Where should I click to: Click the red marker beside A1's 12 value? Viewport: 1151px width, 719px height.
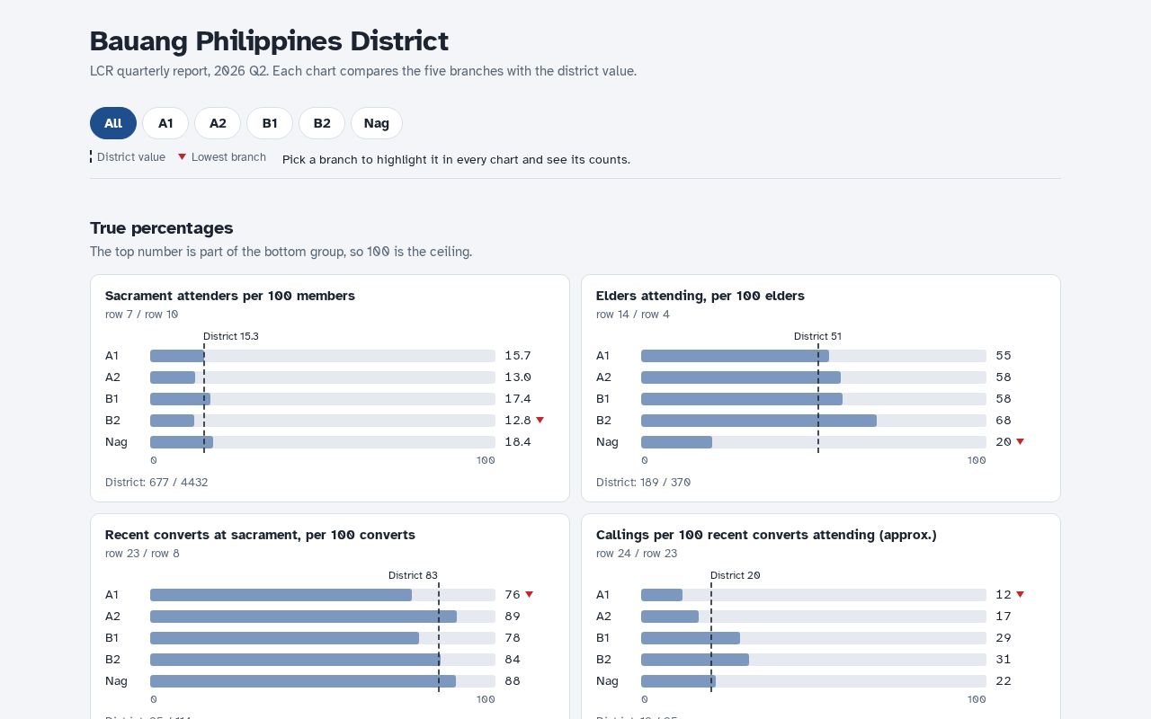coord(1021,594)
